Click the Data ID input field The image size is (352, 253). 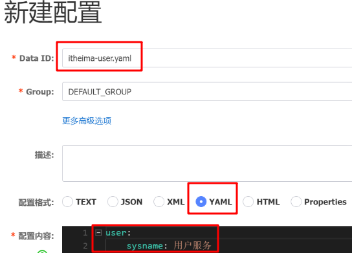tap(207, 58)
